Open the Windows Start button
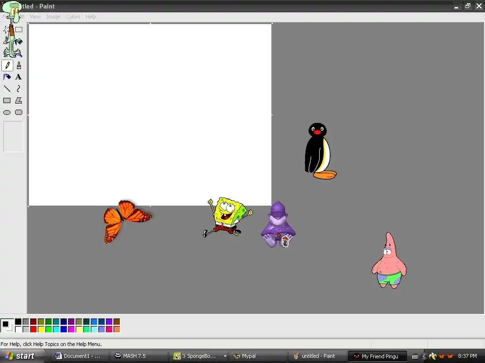This screenshot has height=363, width=485. point(22,356)
